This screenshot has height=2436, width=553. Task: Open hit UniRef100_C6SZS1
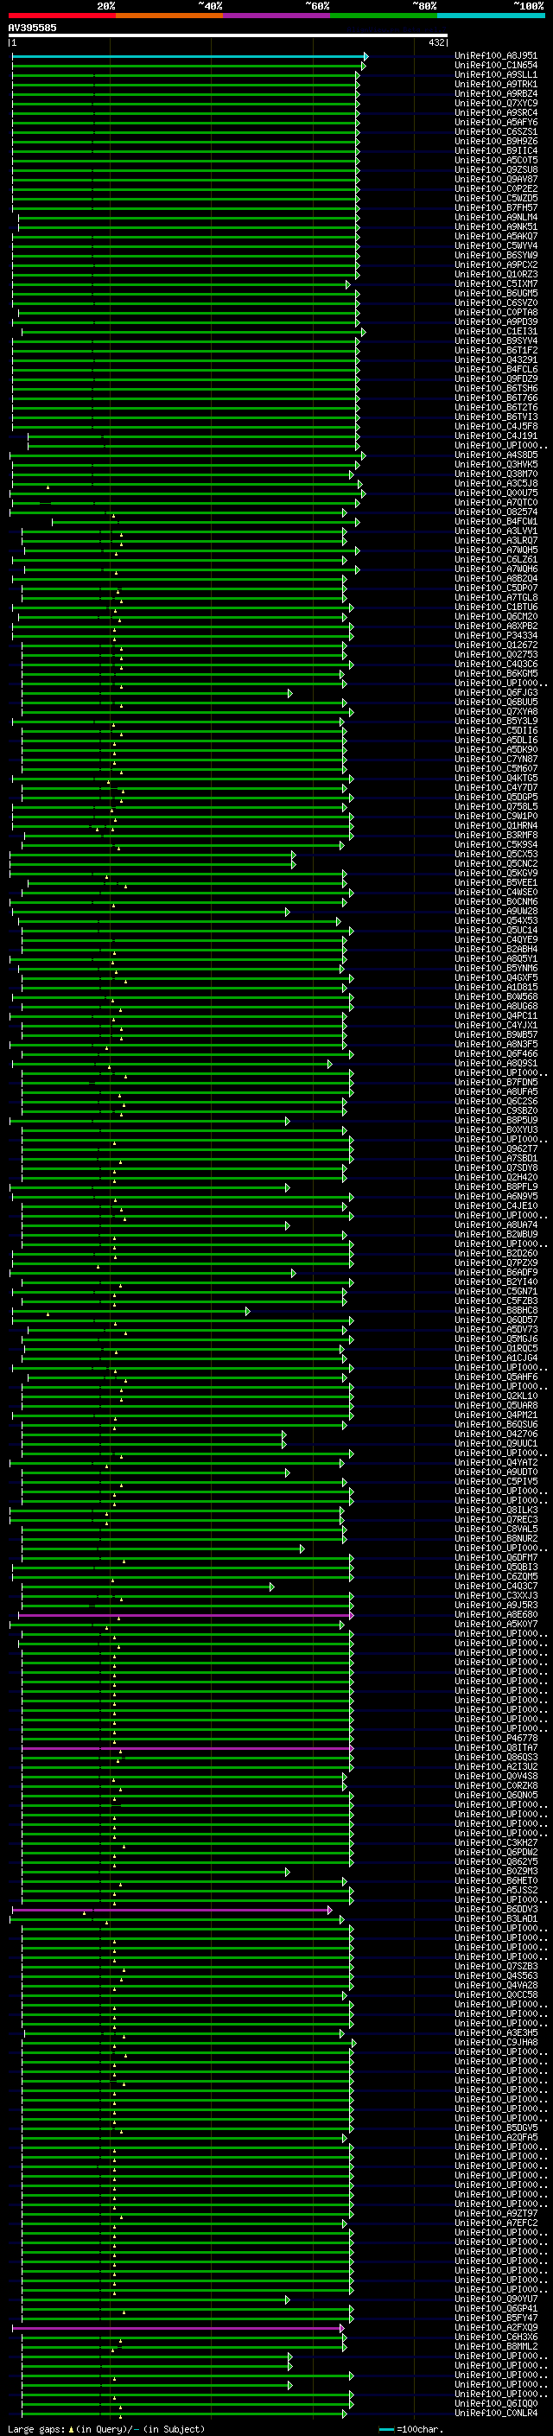pos(496,131)
